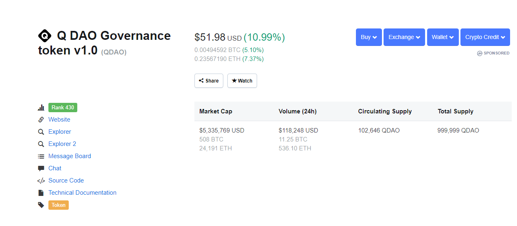This screenshot has height=226, width=517.
Task: Expand the Buy dropdown
Action: (x=369, y=37)
